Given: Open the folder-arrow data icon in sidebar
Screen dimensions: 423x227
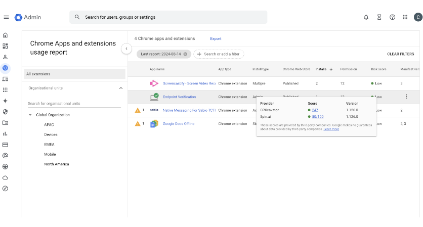Looking at the screenshot, I should (5, 123).
